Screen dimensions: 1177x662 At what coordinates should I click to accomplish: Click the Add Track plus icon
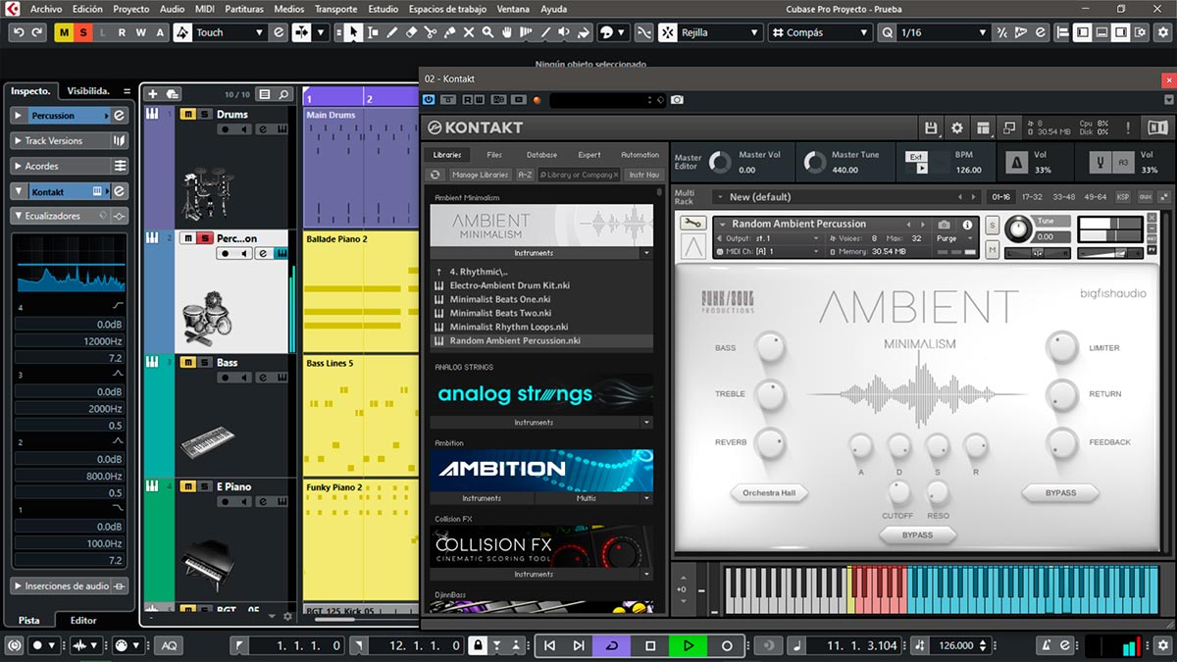(153, 94)
